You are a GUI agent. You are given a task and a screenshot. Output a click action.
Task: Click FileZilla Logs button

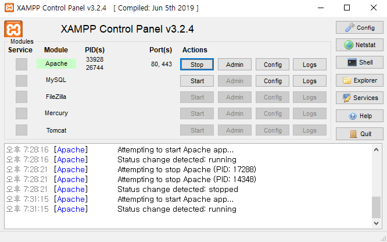(x=310, y=97)
